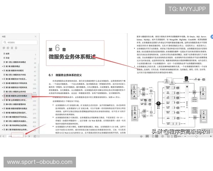
Task: Click the zoom out minus button
Action: coord(185,136)
